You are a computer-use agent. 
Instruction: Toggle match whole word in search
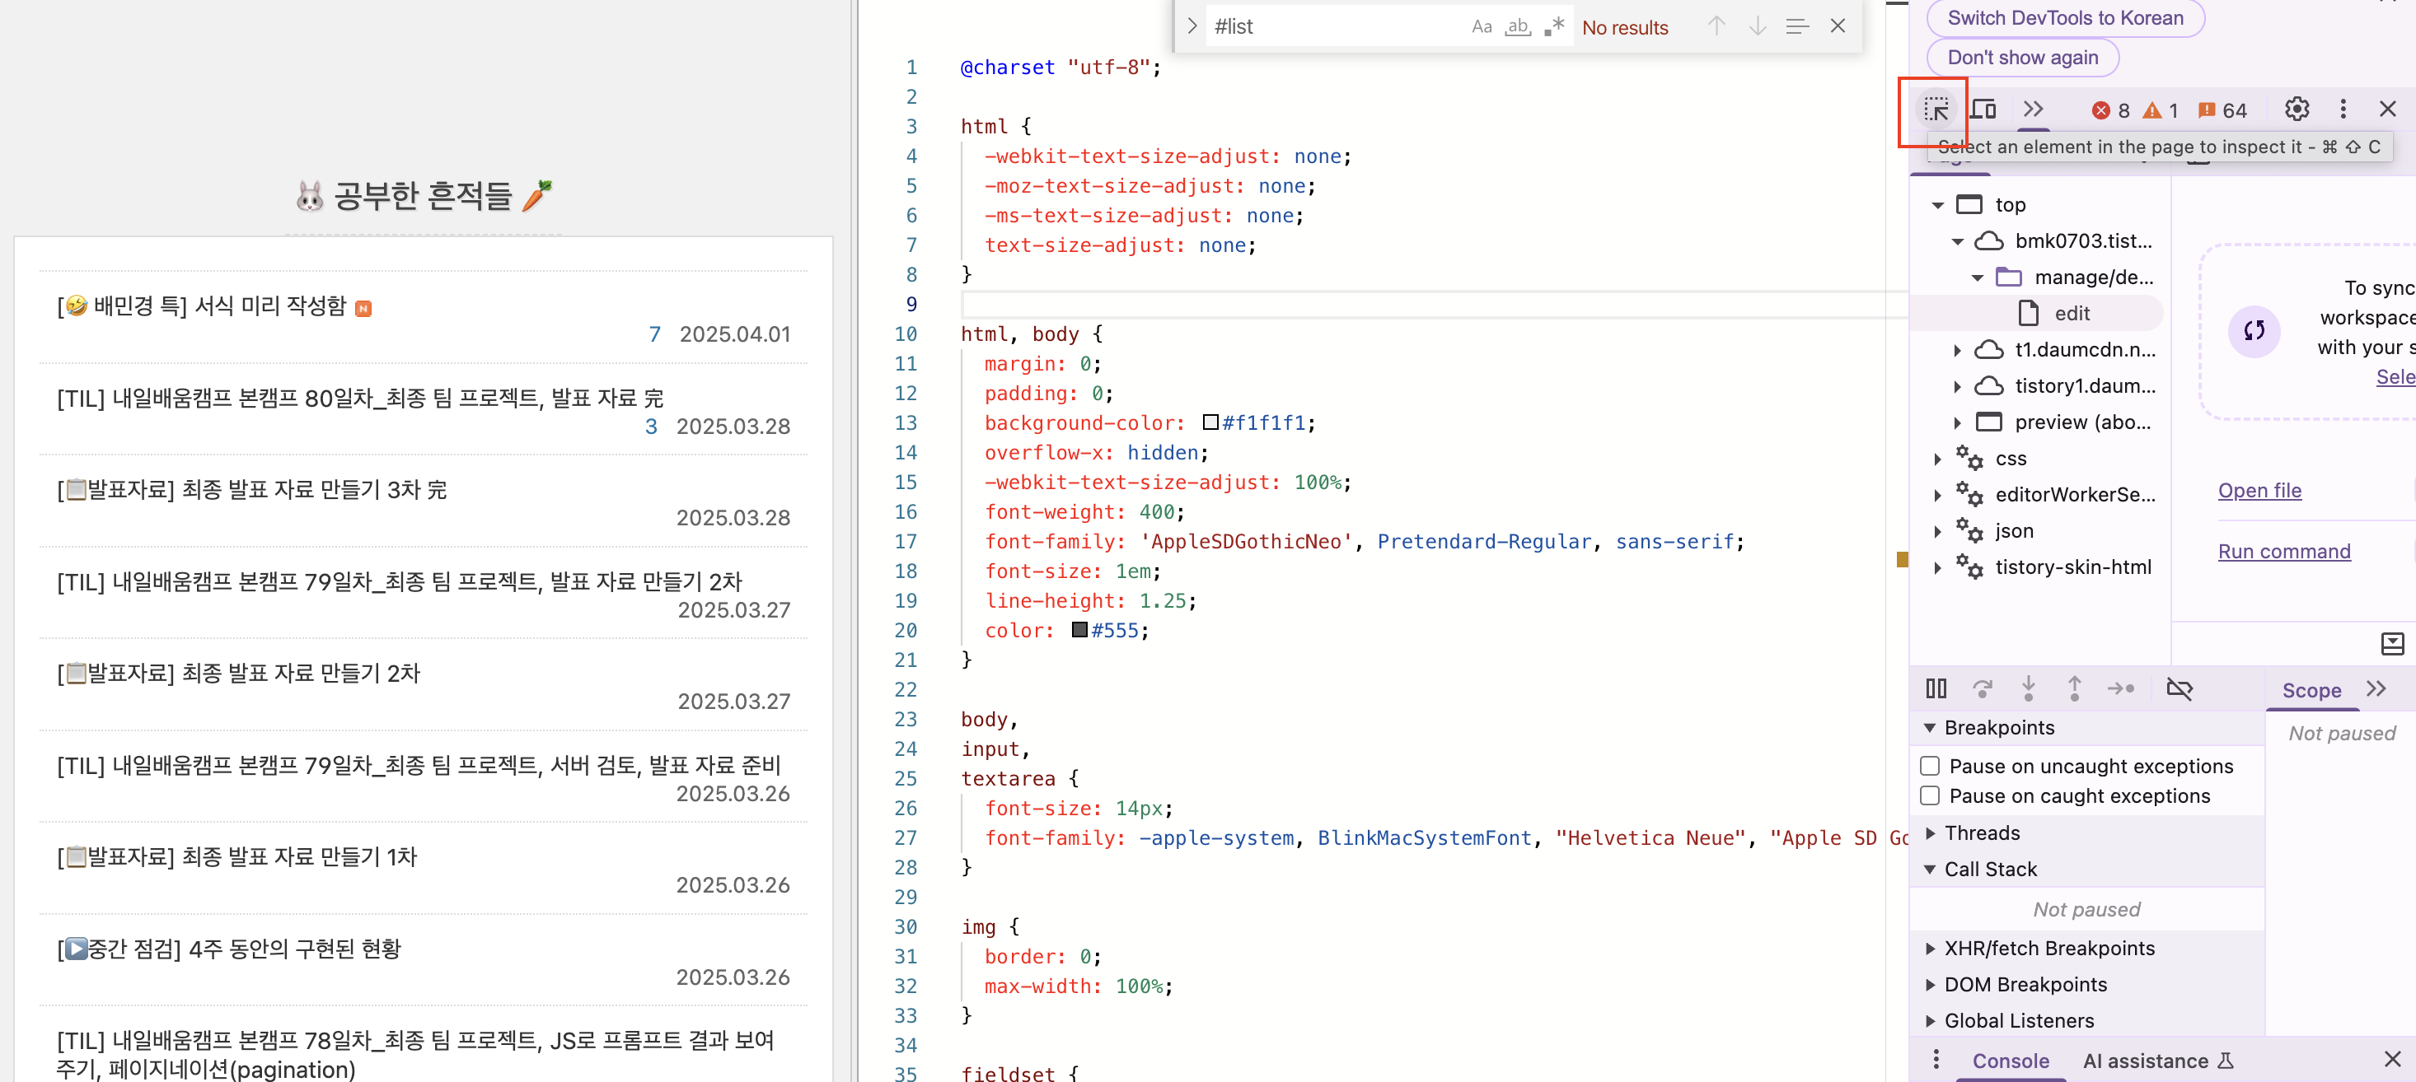(x=1518, y=27)
